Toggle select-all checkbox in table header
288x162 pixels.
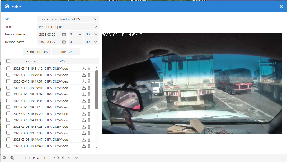[x=8, y=61]
